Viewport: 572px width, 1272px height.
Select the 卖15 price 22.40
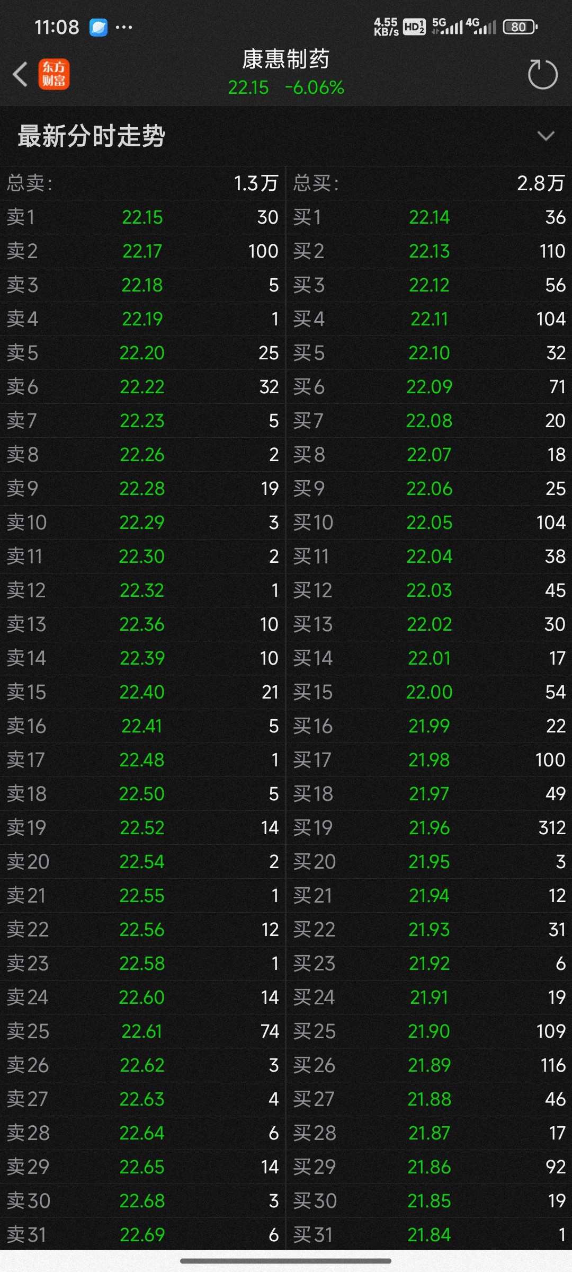coord(142,692)
